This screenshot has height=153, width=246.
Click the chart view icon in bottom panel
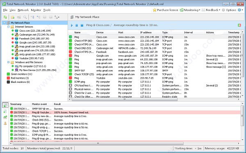tap(5, 117)
